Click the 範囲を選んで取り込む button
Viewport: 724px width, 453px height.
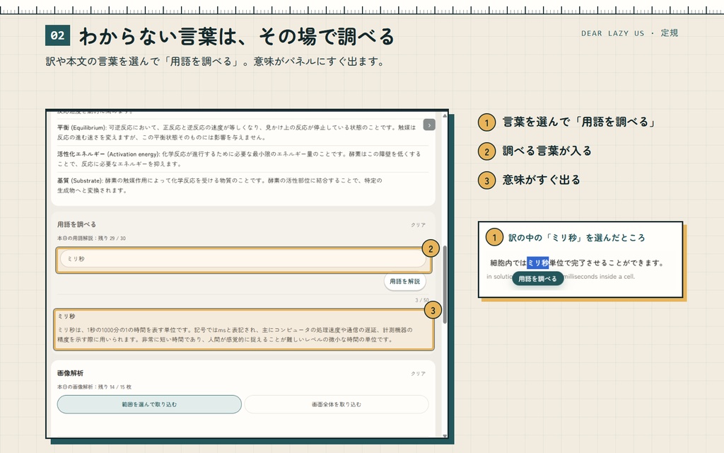pos(149,404)
